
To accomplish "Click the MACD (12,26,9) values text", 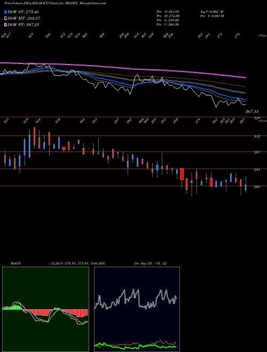I will (74, 263).
